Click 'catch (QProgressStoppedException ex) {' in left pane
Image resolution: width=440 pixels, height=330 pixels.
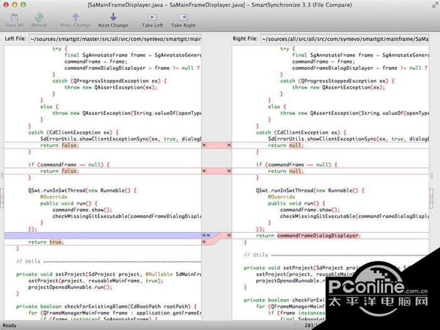pos(109,81)
